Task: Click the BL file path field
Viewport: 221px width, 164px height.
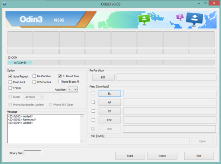Action: 170,93
